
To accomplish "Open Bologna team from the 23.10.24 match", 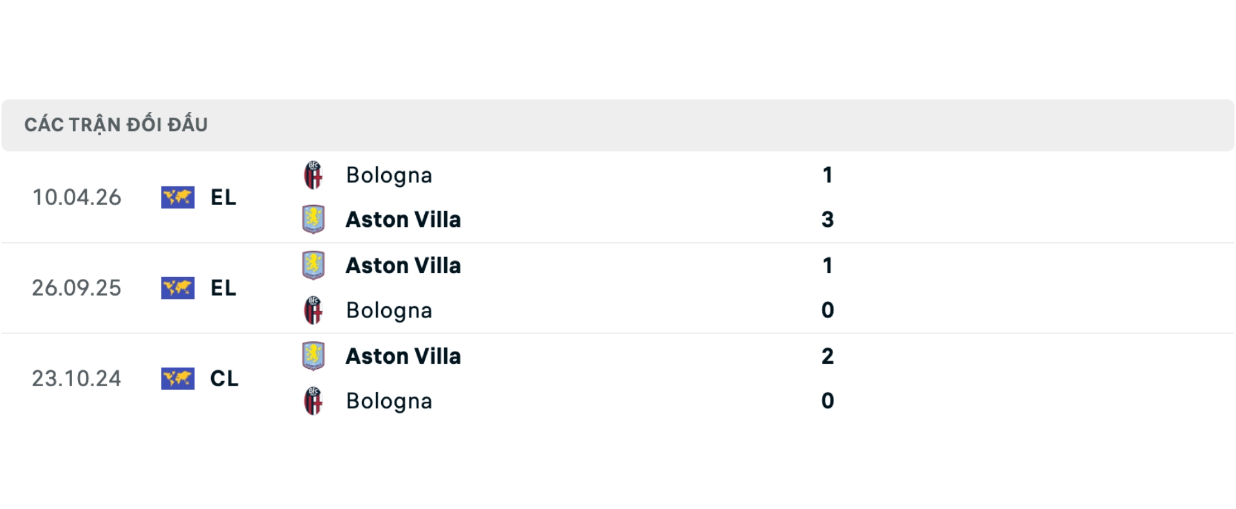I will 389,401.
